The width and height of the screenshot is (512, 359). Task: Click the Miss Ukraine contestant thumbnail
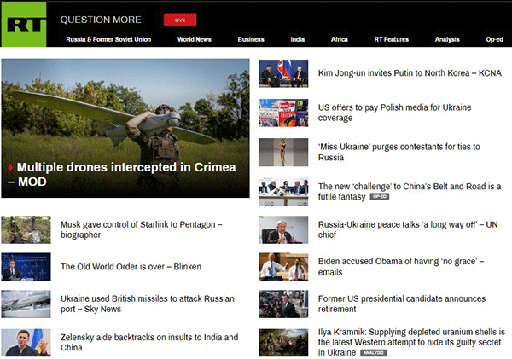tap(283, 153)
